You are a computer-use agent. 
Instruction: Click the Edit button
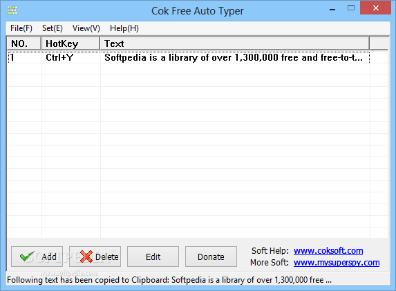pyautogui.click(x=153, y=257)
